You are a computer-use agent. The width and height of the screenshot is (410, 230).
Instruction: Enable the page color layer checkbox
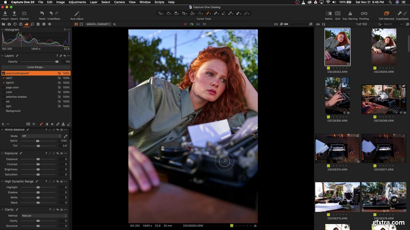coord(4,87)
